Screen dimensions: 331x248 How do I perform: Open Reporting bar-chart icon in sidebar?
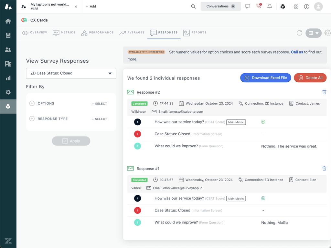8,78
